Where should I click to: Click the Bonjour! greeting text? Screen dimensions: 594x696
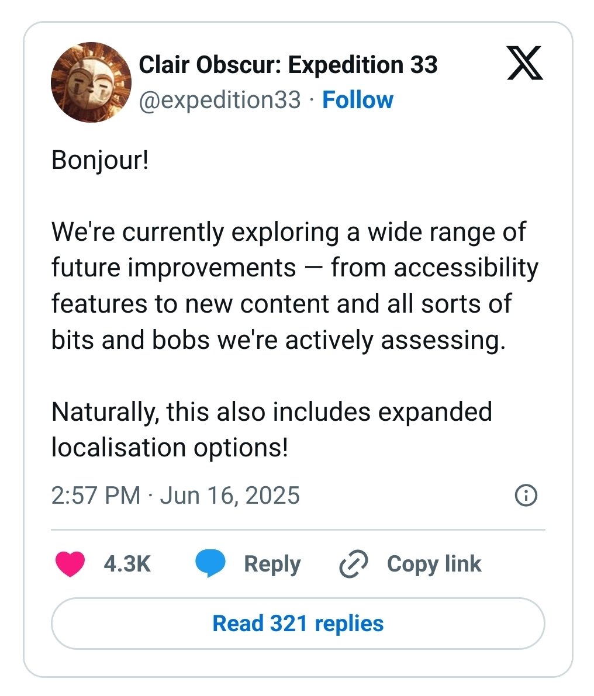(x=100, y=160)
